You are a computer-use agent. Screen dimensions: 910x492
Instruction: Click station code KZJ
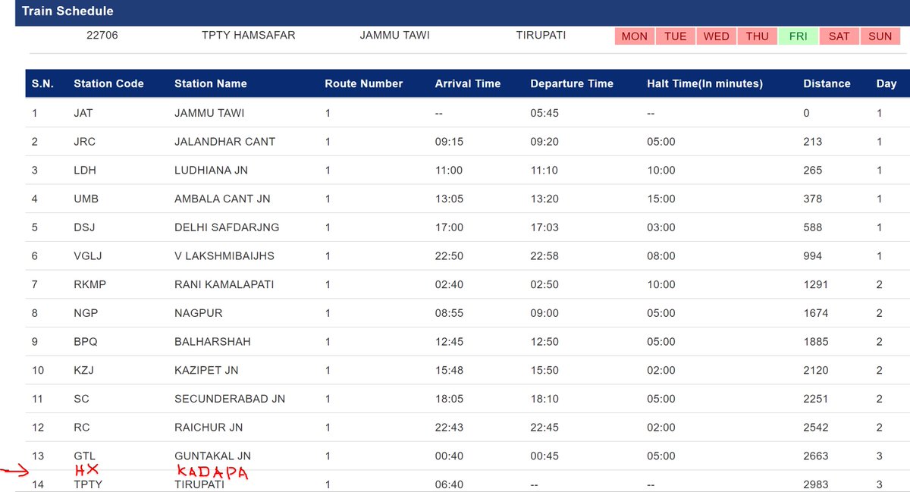point(83,371)
